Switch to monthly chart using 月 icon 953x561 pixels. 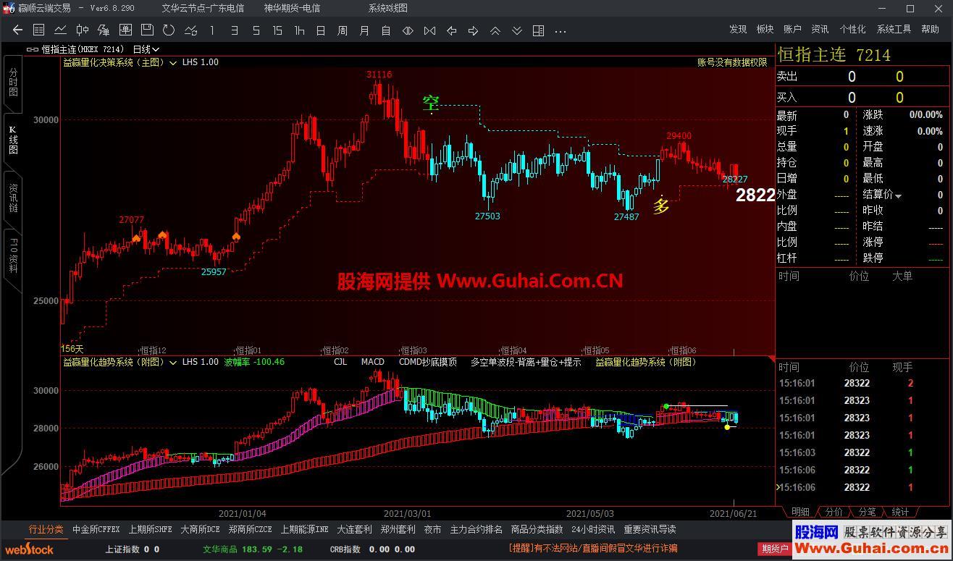(x=363, y=30)
